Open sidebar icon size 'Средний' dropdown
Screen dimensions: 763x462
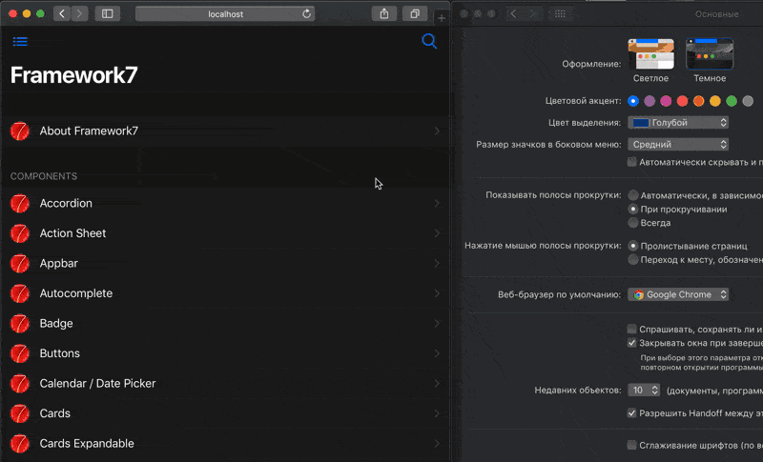click(678, 145)
